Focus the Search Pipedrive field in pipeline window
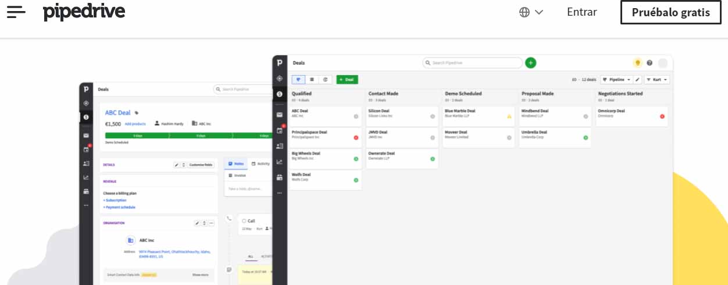Image resolution: width=728 pixels, height=285 pixels. coord(472,63)
